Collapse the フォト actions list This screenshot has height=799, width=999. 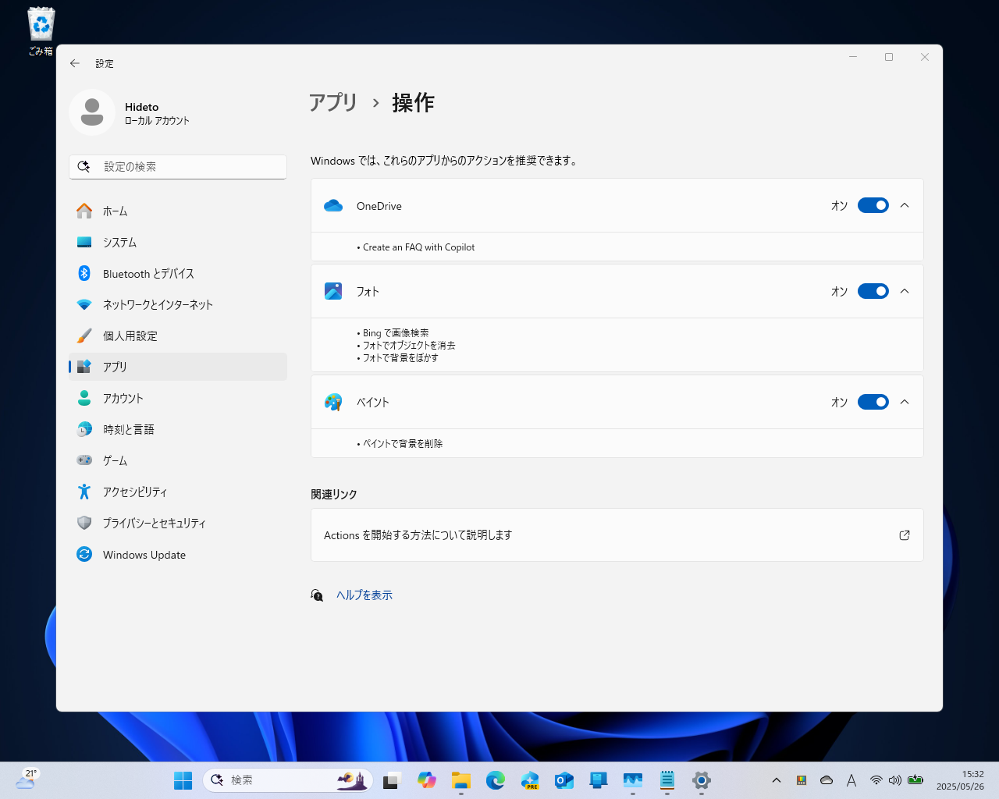905,291
